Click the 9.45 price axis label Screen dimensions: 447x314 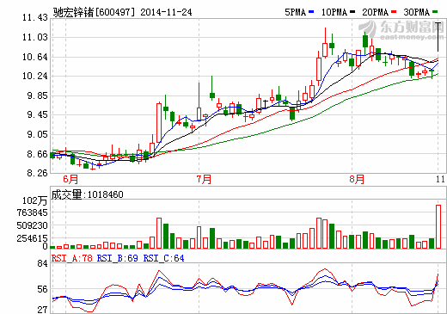tap(37, 114)
